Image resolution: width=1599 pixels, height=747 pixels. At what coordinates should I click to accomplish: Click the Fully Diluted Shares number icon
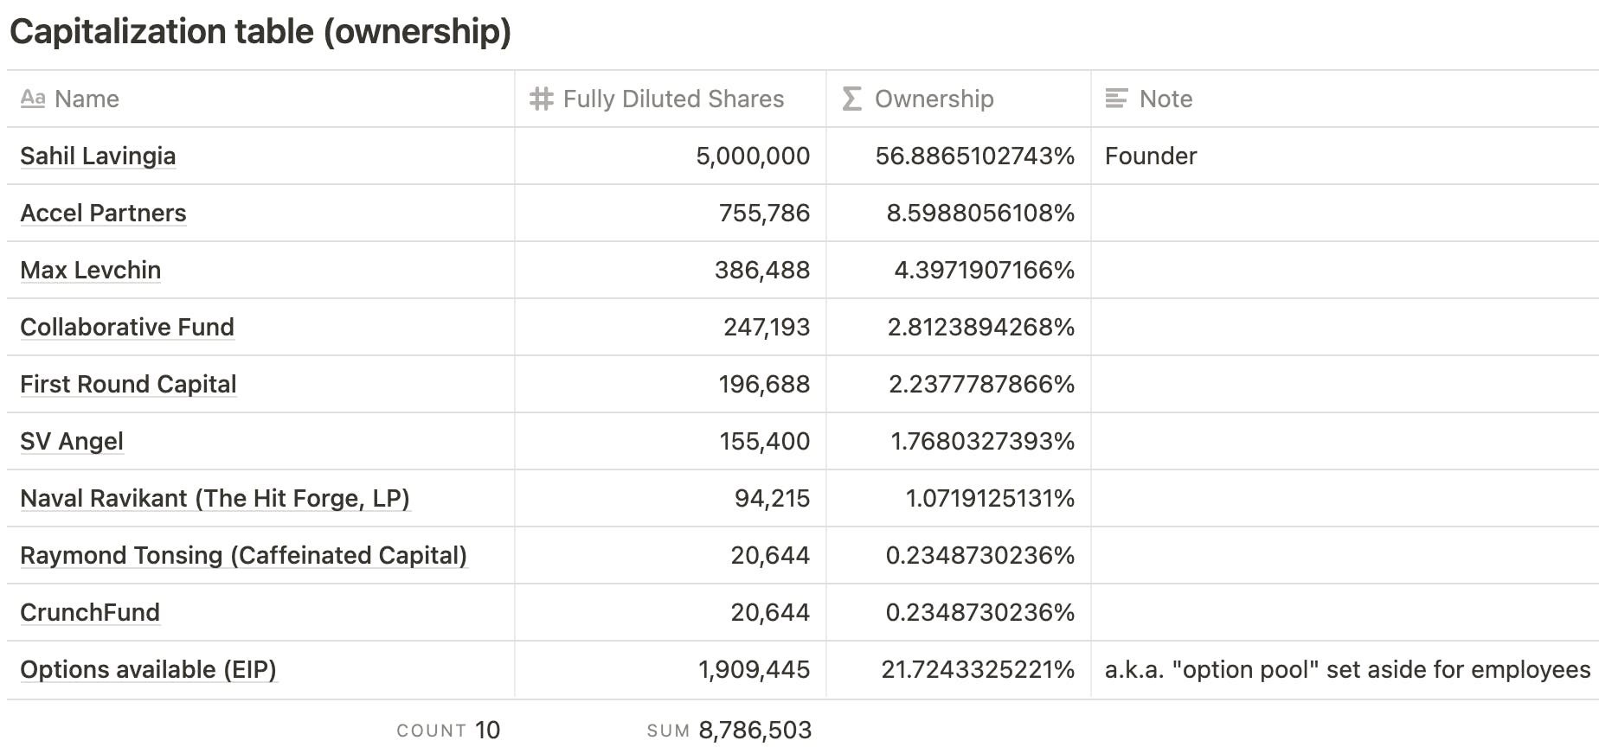(x=542, y=99)
